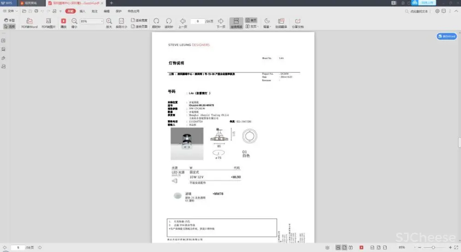Select the 开始 ribbon tab
The width and height of the screenshot is (461, 252).
click(x=70, y=11)
